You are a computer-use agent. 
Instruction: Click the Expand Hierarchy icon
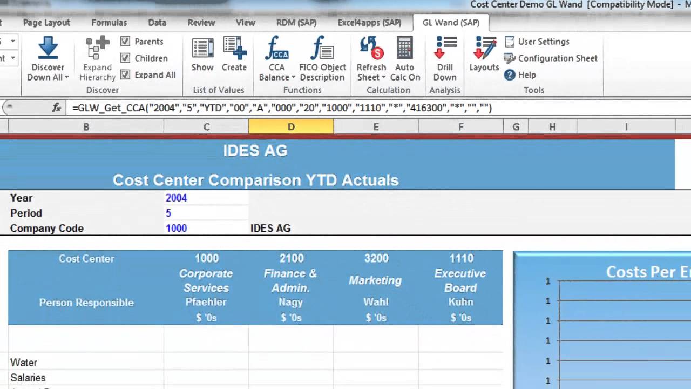click(x=98, y=48)
